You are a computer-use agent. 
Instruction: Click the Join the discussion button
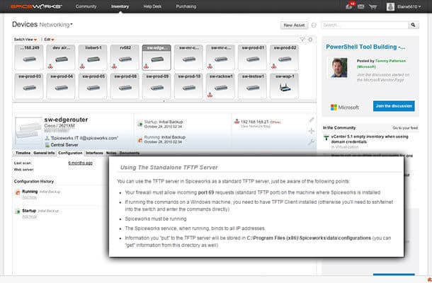coord(394,106)
